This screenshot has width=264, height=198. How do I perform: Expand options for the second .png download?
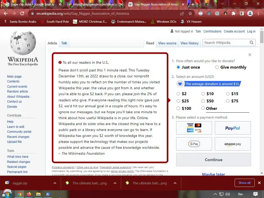(175, 183)
